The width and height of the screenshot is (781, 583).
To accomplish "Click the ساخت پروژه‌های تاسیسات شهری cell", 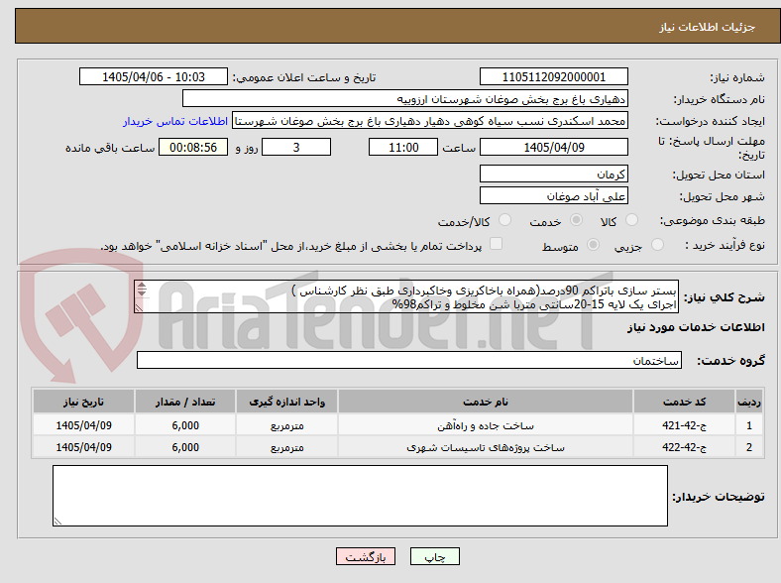I will click(486, 447).
